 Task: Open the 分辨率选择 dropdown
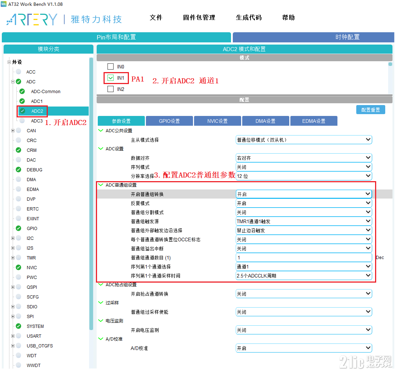[304, 176]
